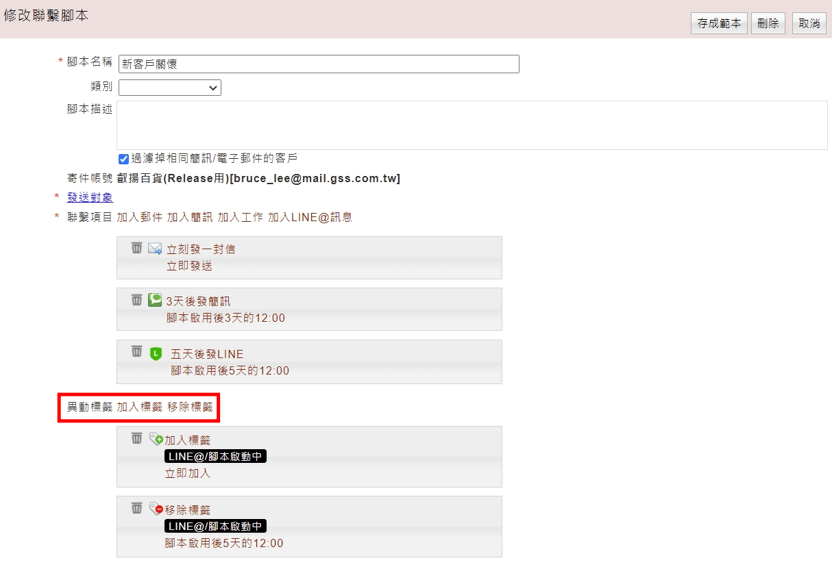Click trash icon for 五天後發LINE item
Screen dimensions: 832x569
point(137,352)
